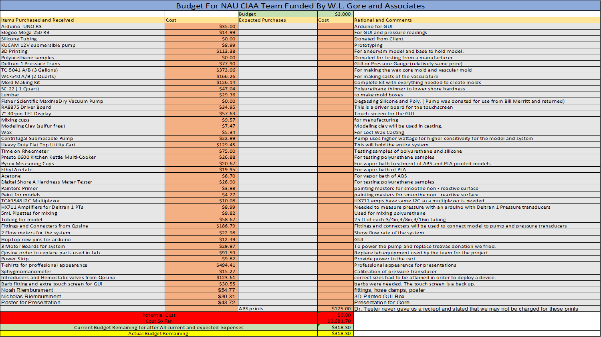Screen dimensions: 601x337
Task: Click the 'Fittings and Connecters from Qosina' cell
Action: click(83, 226)
